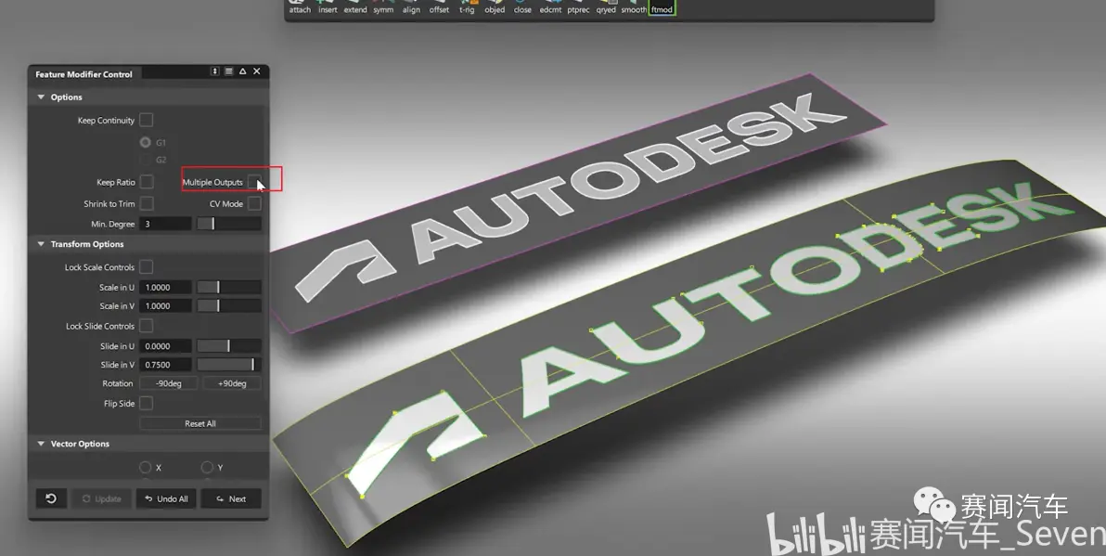
Task: Collapse the Feature Modifier Control panel with triangle icon
Action: click(243, 71)
